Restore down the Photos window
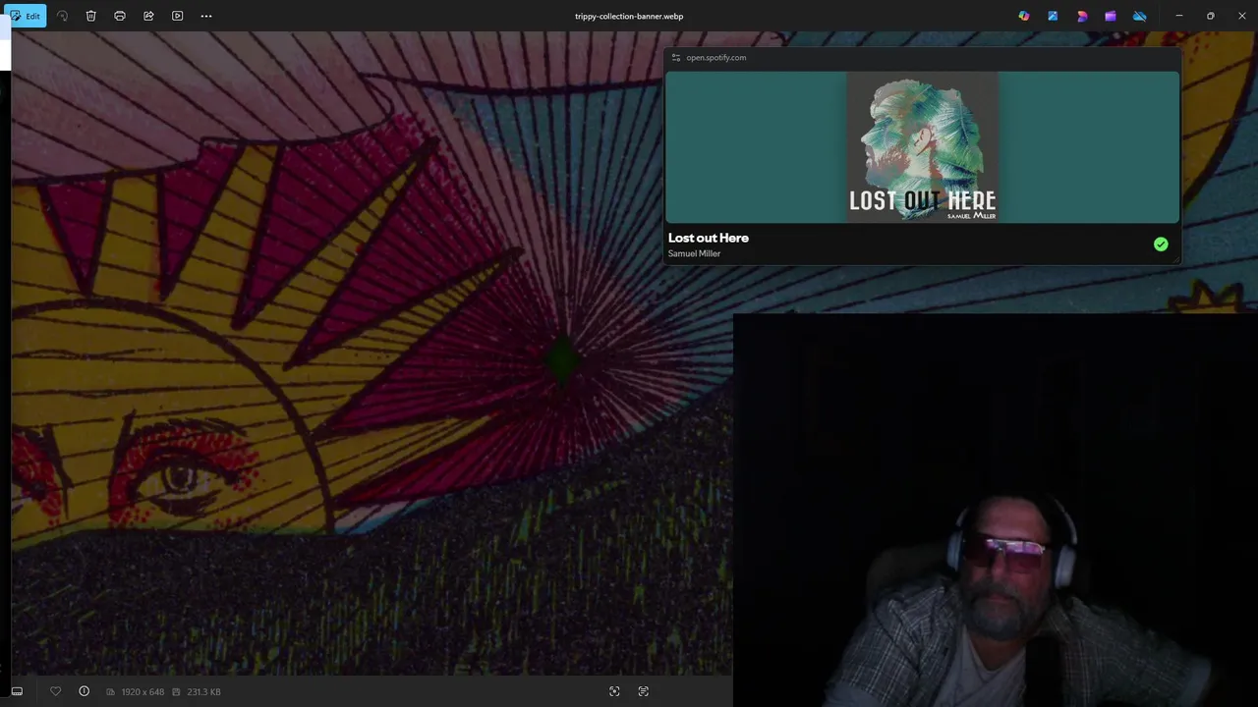Viewport: 1258px width, 707px height. click(x=1211, y=16)
